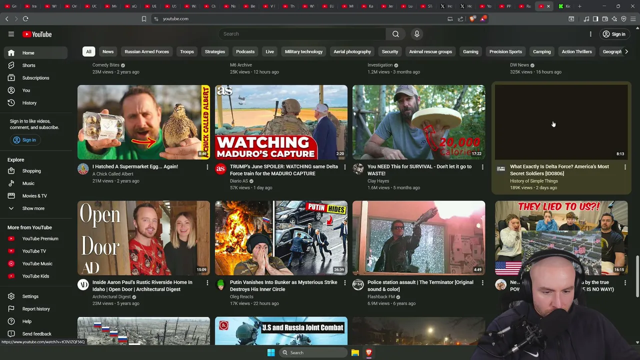Click sidebar Sign in button
This screenshot has width=640, height=360.
click(x=24, y=140)
